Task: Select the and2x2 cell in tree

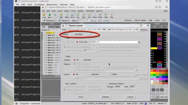Action: click(50, 67)
